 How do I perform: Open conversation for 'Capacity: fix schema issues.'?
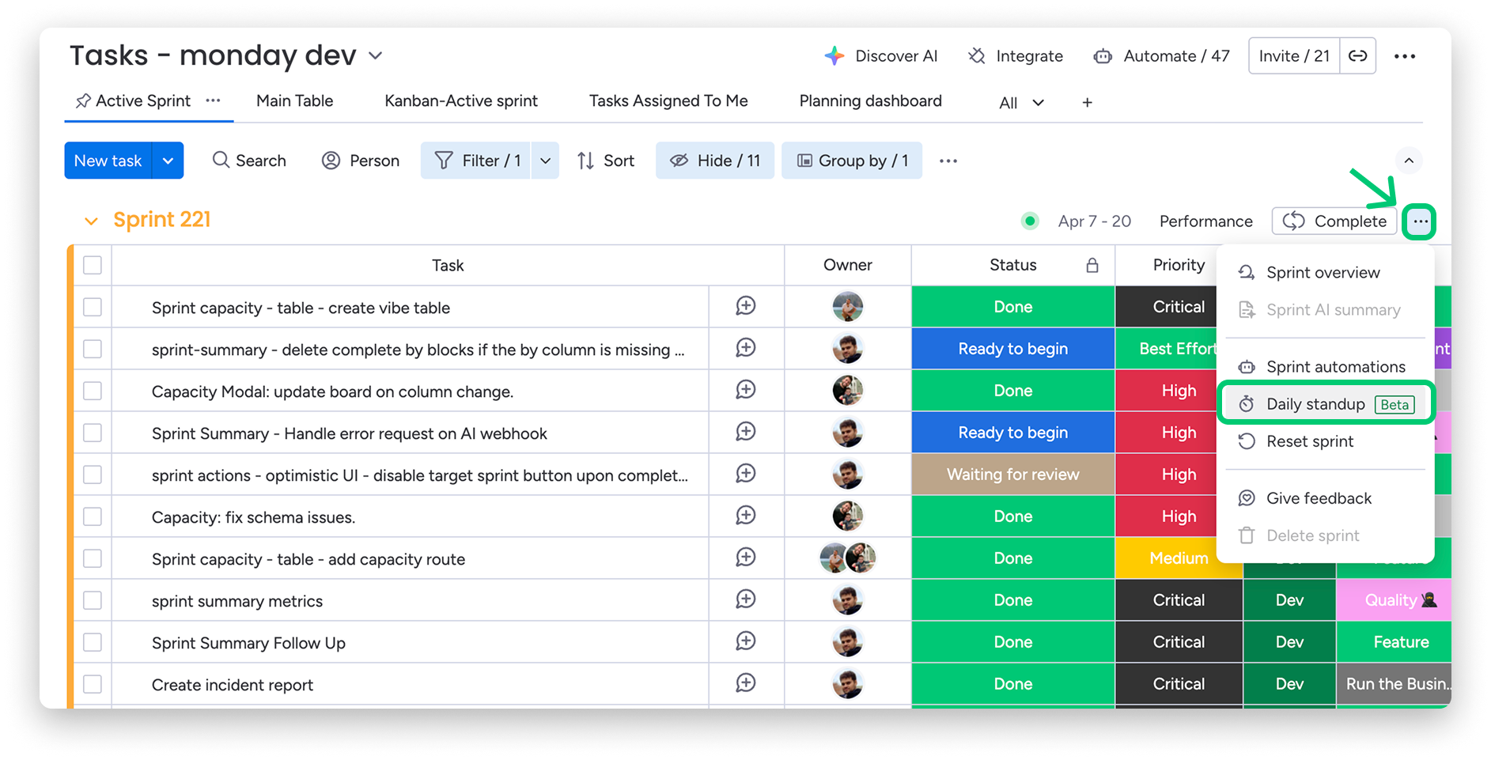pyautogui.click(x=745, y=516)
